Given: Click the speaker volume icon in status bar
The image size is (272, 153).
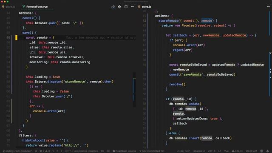Looking at the screenshot, I should pos(102,151).
